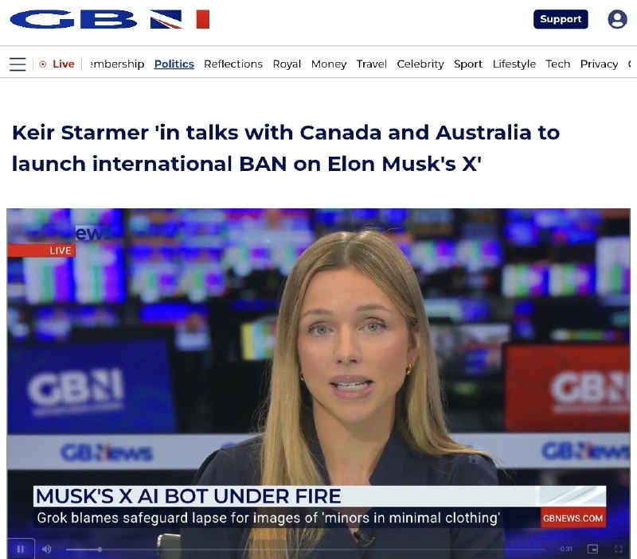Toggle picture-in-picture mode on the video
This screenshot has height=559, width=637.
click(592, 549)
